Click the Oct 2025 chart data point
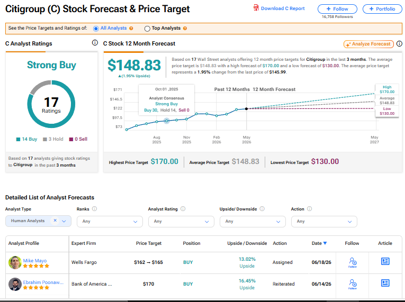 (x=167, y=121)
